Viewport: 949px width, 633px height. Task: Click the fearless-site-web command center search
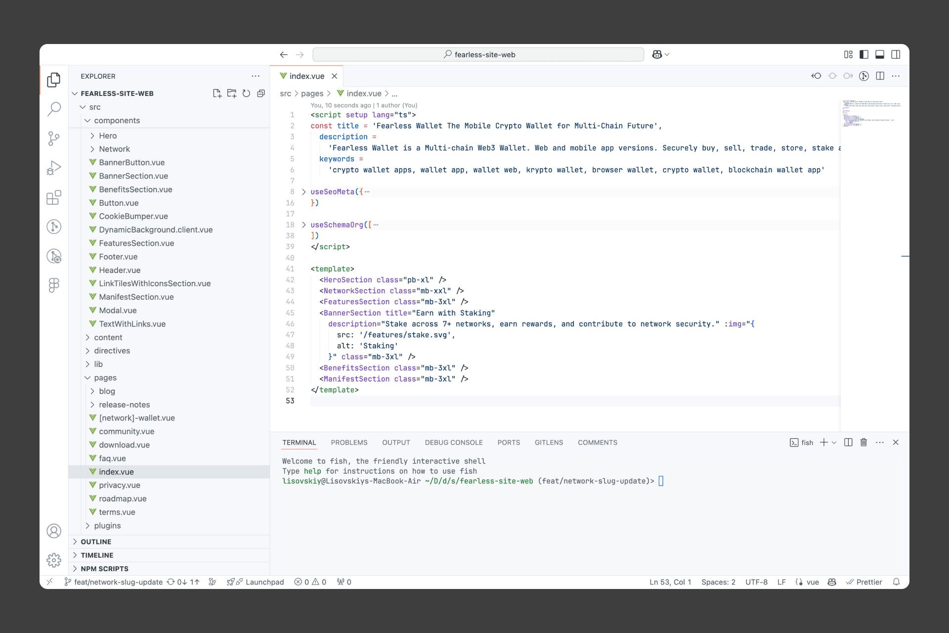(x=478, y=55)
